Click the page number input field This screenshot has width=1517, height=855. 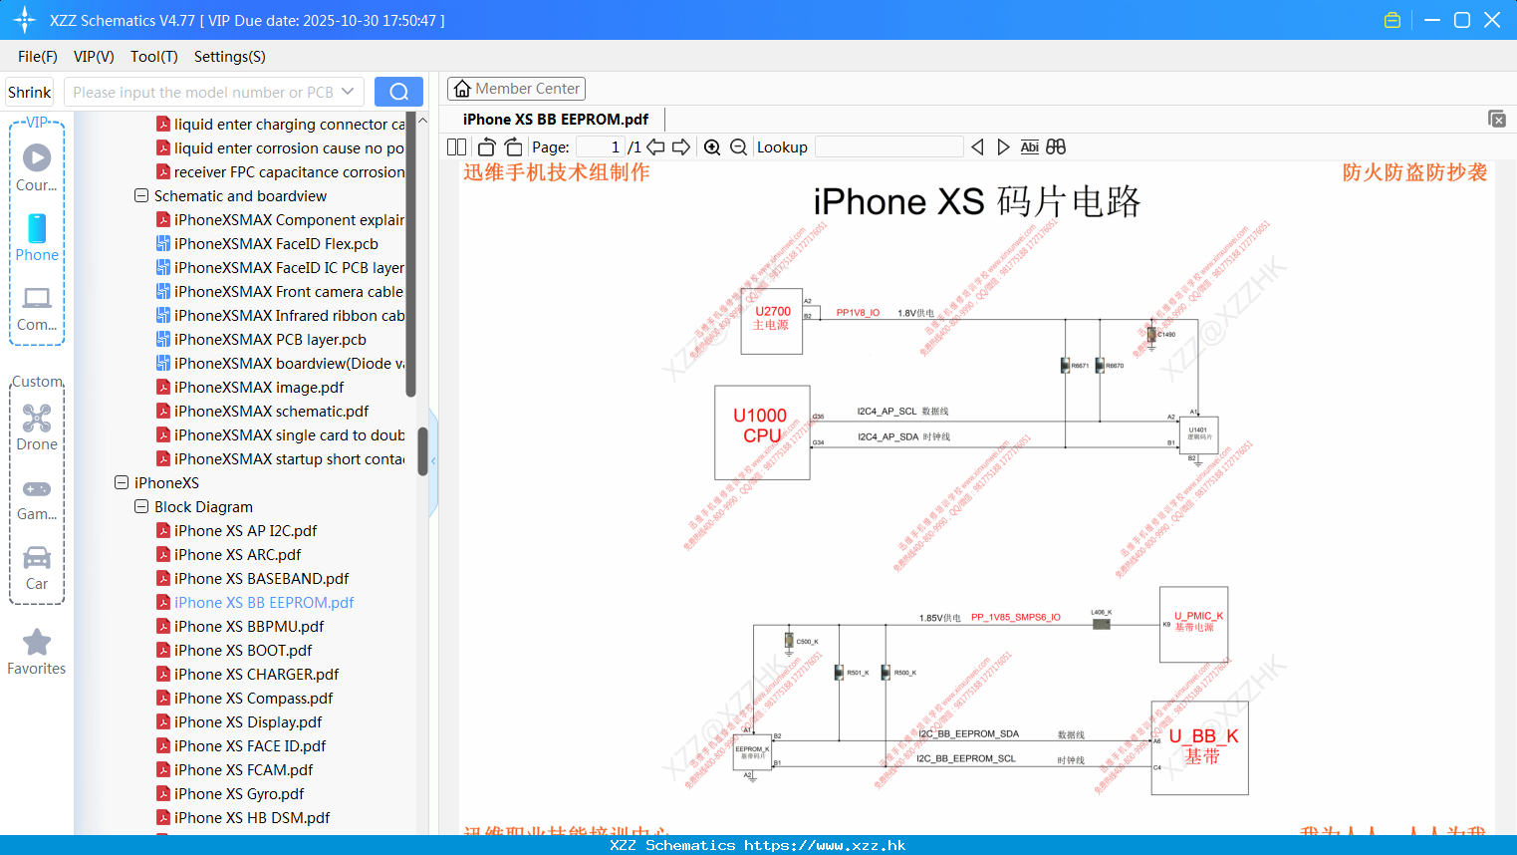600,146
